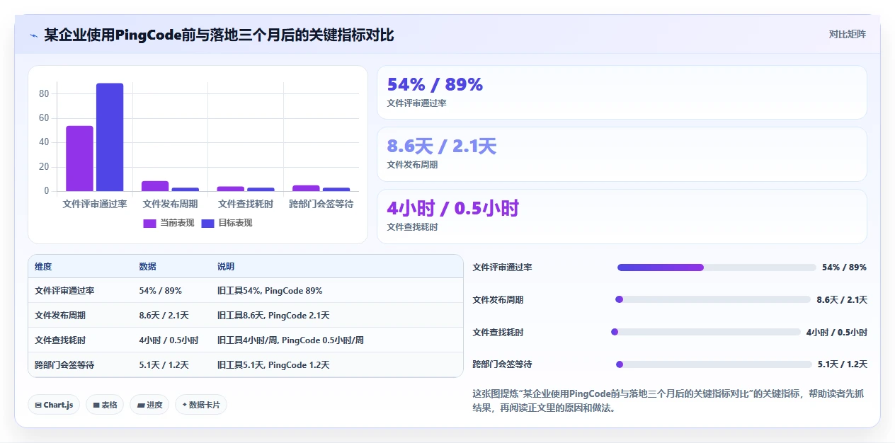The image size is (895, 443).
Task: Click the y-axis value 80
Action: tap(44, 93)
